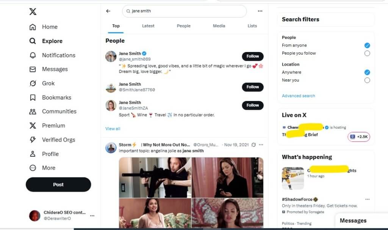388x230 pixels.
Task: Open the Advanced search link
Action: click(x=299, y=96)
